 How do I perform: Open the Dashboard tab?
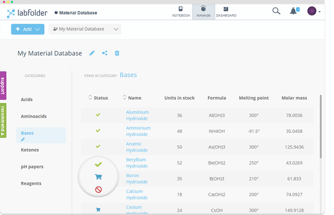[x=226, y=12]
